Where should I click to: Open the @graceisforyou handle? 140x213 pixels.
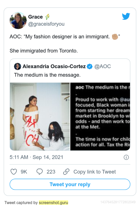tap(46, 24)
